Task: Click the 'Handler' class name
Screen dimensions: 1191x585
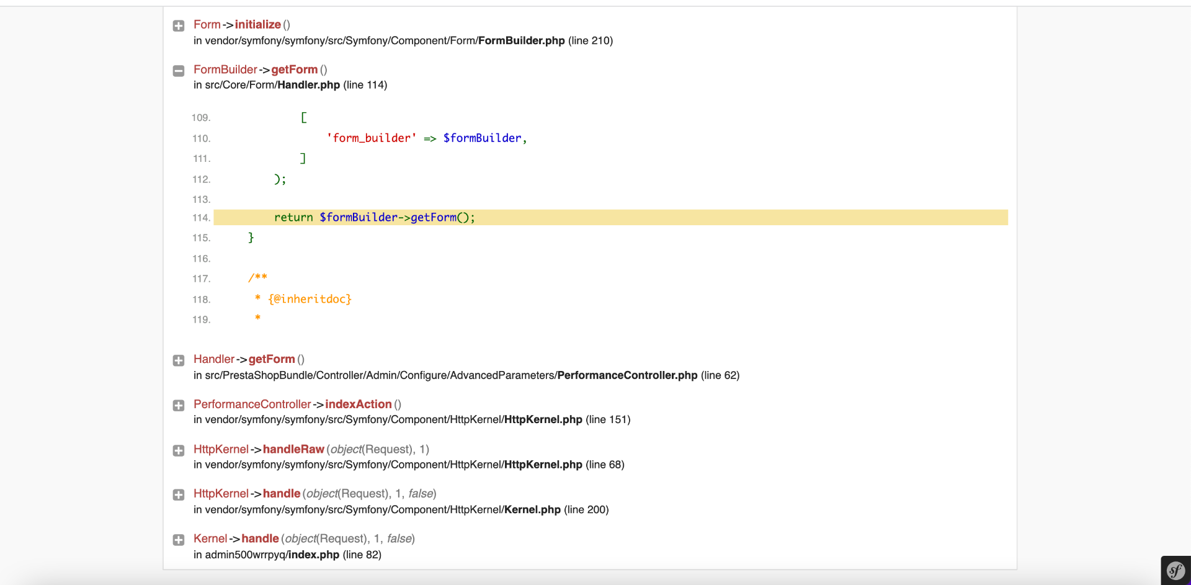Action: click(x=214, y=359)
